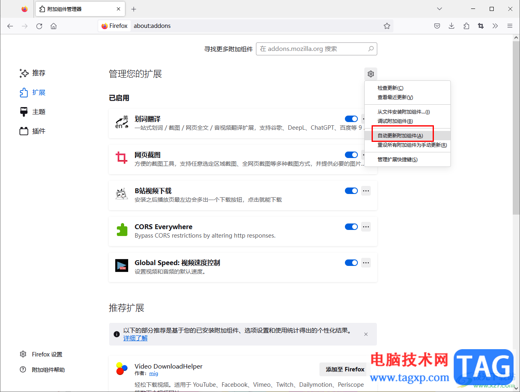This screenshot has height=392, width=520.
Task: Select 从文件安装附加组件 menu item
Action: (408, 112)
